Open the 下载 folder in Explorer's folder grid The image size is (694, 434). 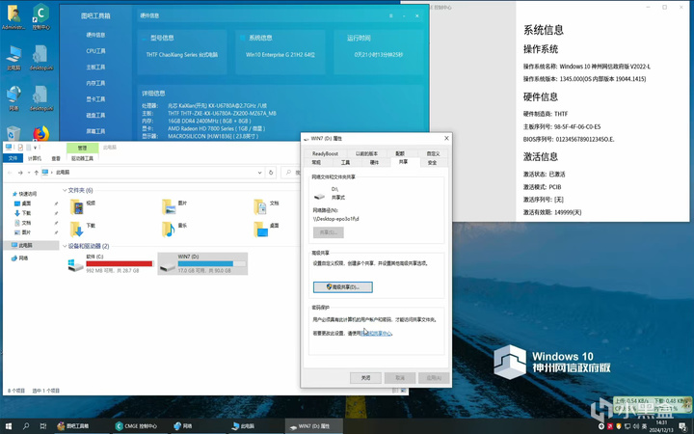pos(83,229)
